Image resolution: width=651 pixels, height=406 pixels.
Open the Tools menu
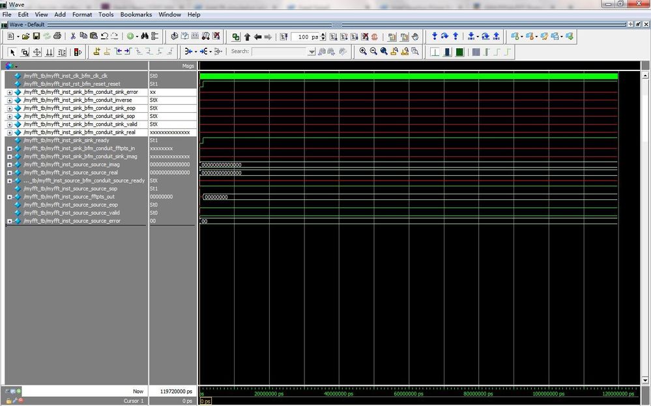[x=106, y=14]
